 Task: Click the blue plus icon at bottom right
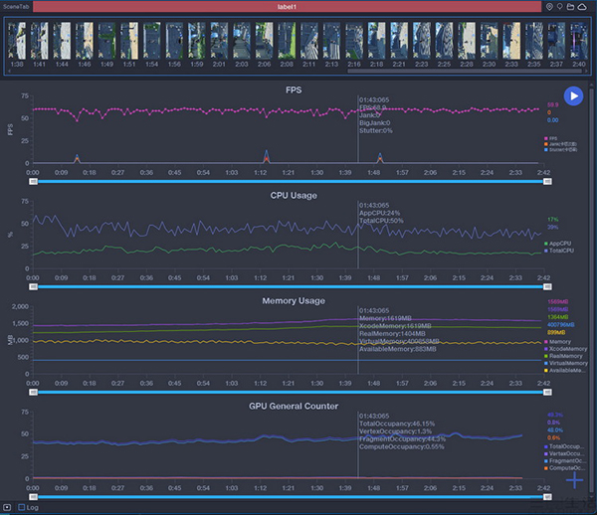[574, 481]
